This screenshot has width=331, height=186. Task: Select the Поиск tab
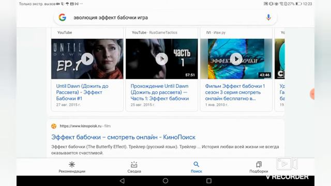[x=197, y=167]
